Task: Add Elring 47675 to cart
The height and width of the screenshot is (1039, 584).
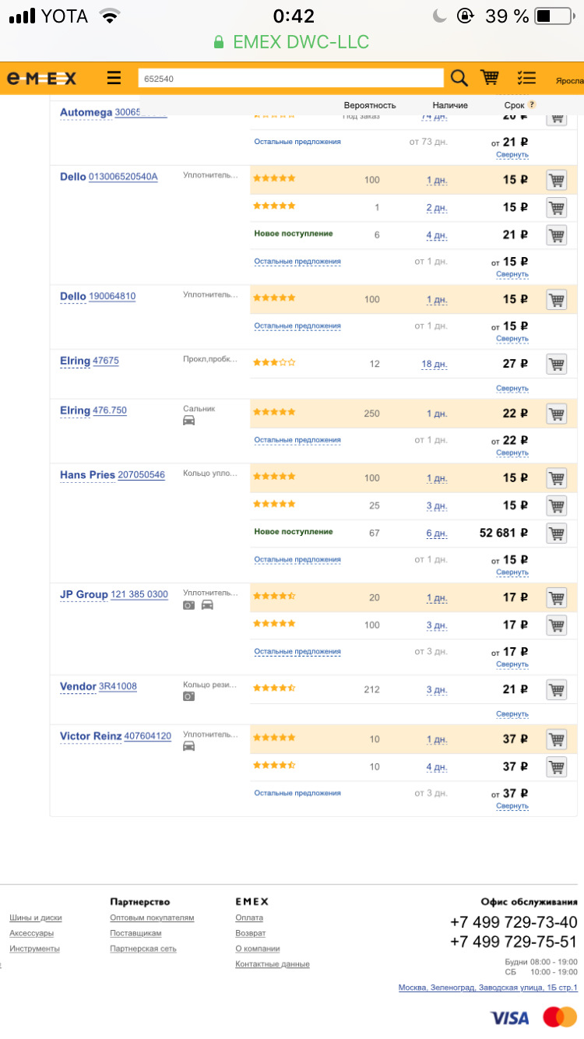Action: click(x=556, y=364)
